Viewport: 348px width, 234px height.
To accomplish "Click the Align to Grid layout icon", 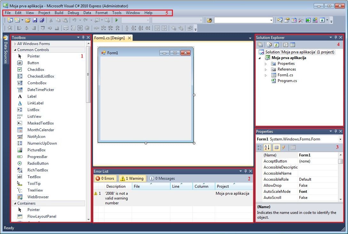I will pos(10,28).
